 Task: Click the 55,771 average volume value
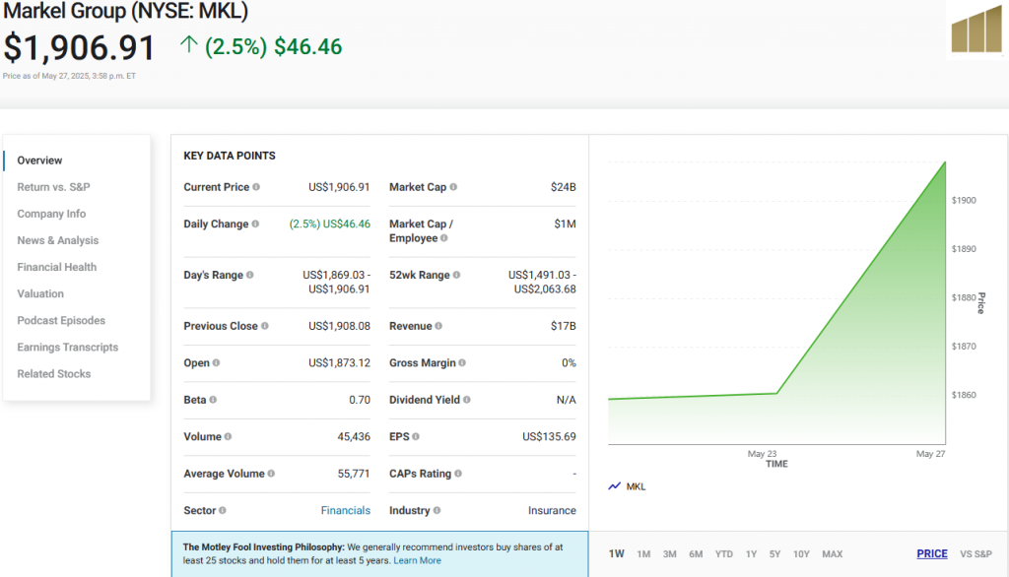click(354, 474)
